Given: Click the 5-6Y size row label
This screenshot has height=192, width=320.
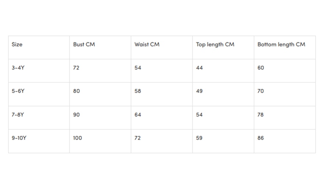Looking at the screenshot, I should click(x=18, y=91).
